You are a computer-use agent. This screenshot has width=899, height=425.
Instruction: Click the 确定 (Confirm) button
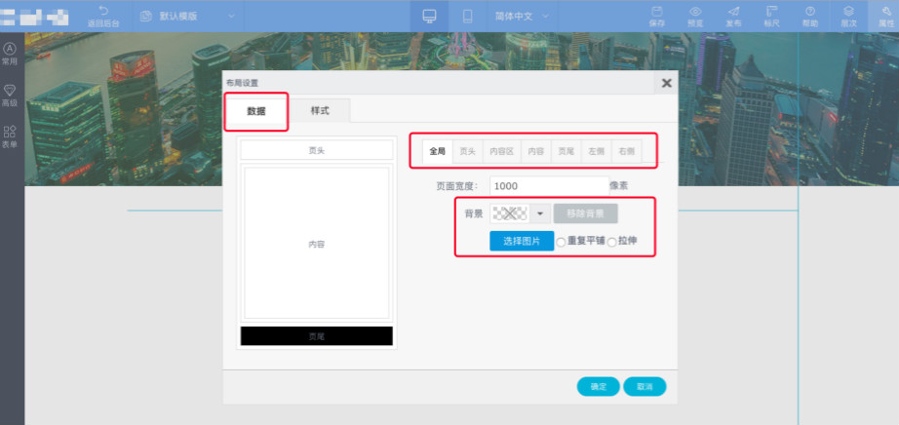click(598, 387)
